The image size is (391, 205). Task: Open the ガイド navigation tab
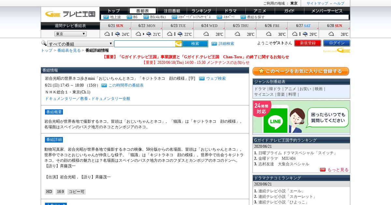tap(289, 11)
